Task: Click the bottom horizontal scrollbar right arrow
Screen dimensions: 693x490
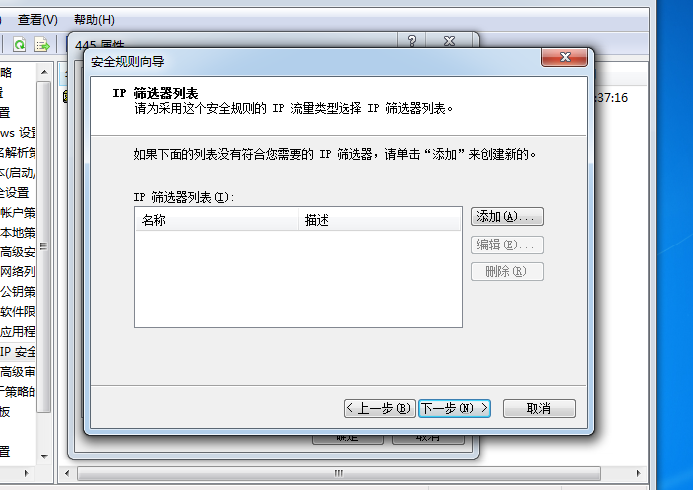Action: point(638,473)
